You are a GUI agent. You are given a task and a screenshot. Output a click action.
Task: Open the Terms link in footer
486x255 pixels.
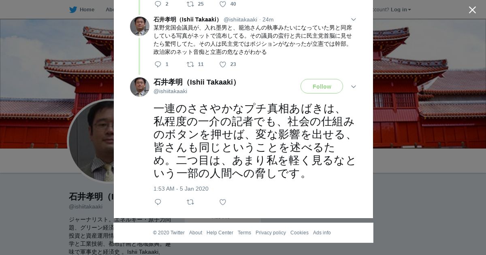click(x=244, y=233)
